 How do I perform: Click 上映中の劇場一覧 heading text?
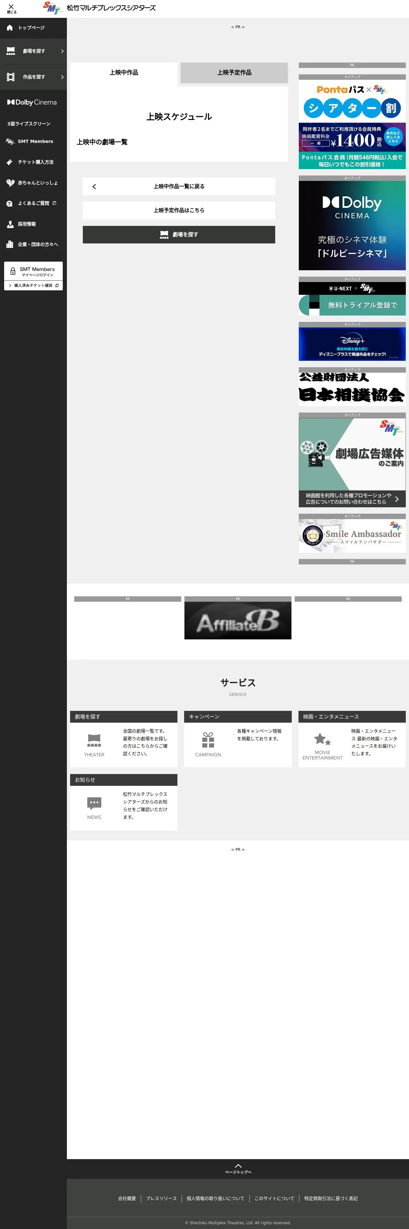pos(102,142)
